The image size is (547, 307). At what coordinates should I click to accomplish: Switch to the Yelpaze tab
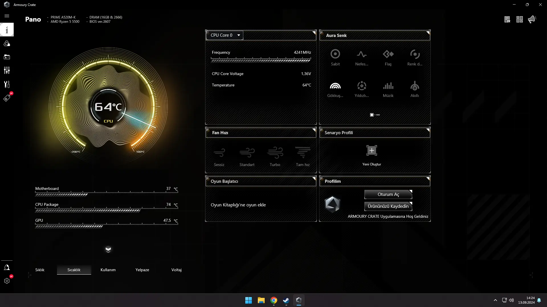142,270
